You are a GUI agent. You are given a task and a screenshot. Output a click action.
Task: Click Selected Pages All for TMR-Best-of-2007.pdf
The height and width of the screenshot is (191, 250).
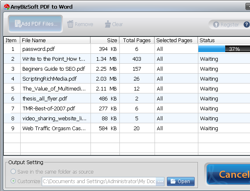point(160,108)
